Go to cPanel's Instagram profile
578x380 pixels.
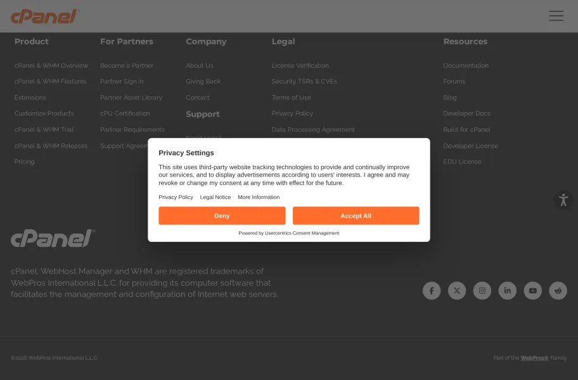point(482,291)
